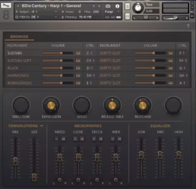Solo the instrument with S button
Viewport: 196px width, 189px height.
click(127, 7)
